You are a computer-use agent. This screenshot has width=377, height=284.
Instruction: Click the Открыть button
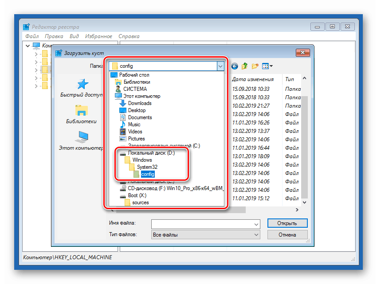pyautogui.click(x=287, y=223)
